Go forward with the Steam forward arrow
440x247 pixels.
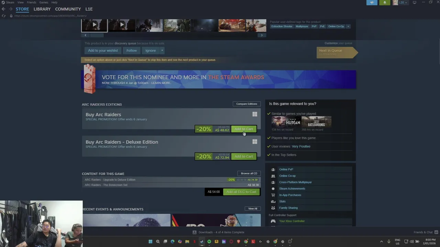click(x=10, y=9)
